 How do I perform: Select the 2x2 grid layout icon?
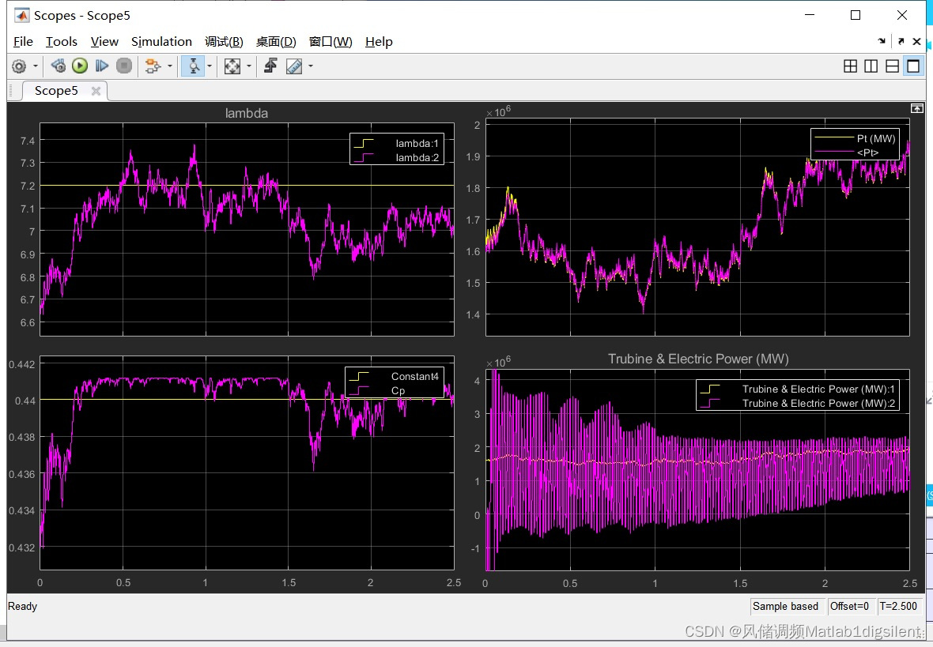coord(850,66)
